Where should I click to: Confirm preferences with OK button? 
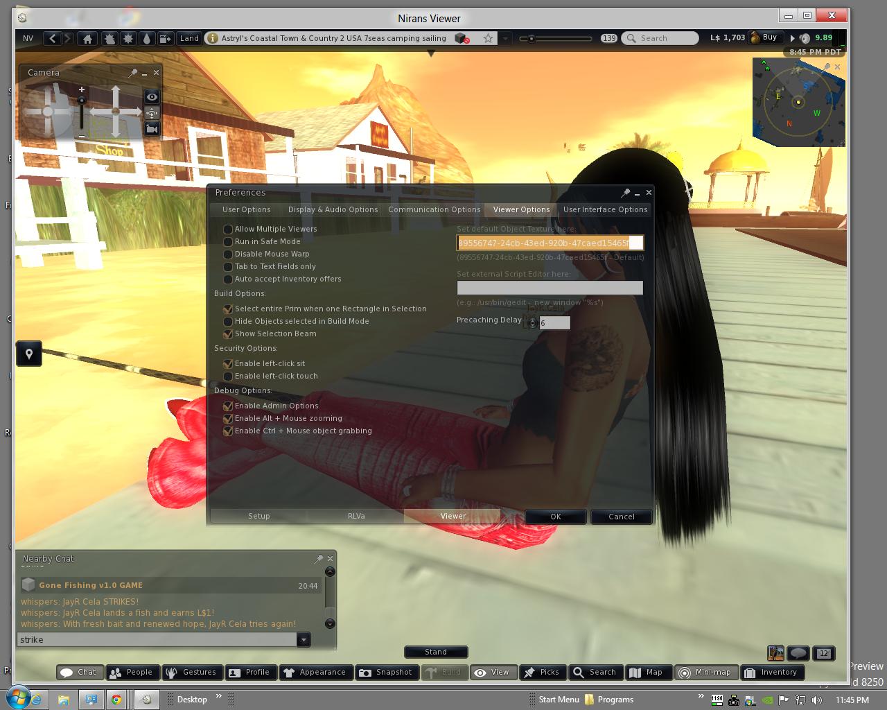click(x=556, y=517)
